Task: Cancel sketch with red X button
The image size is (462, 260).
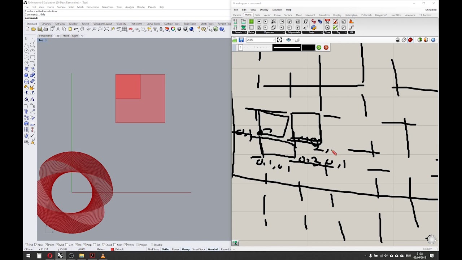Action: (x=326, y=48)
